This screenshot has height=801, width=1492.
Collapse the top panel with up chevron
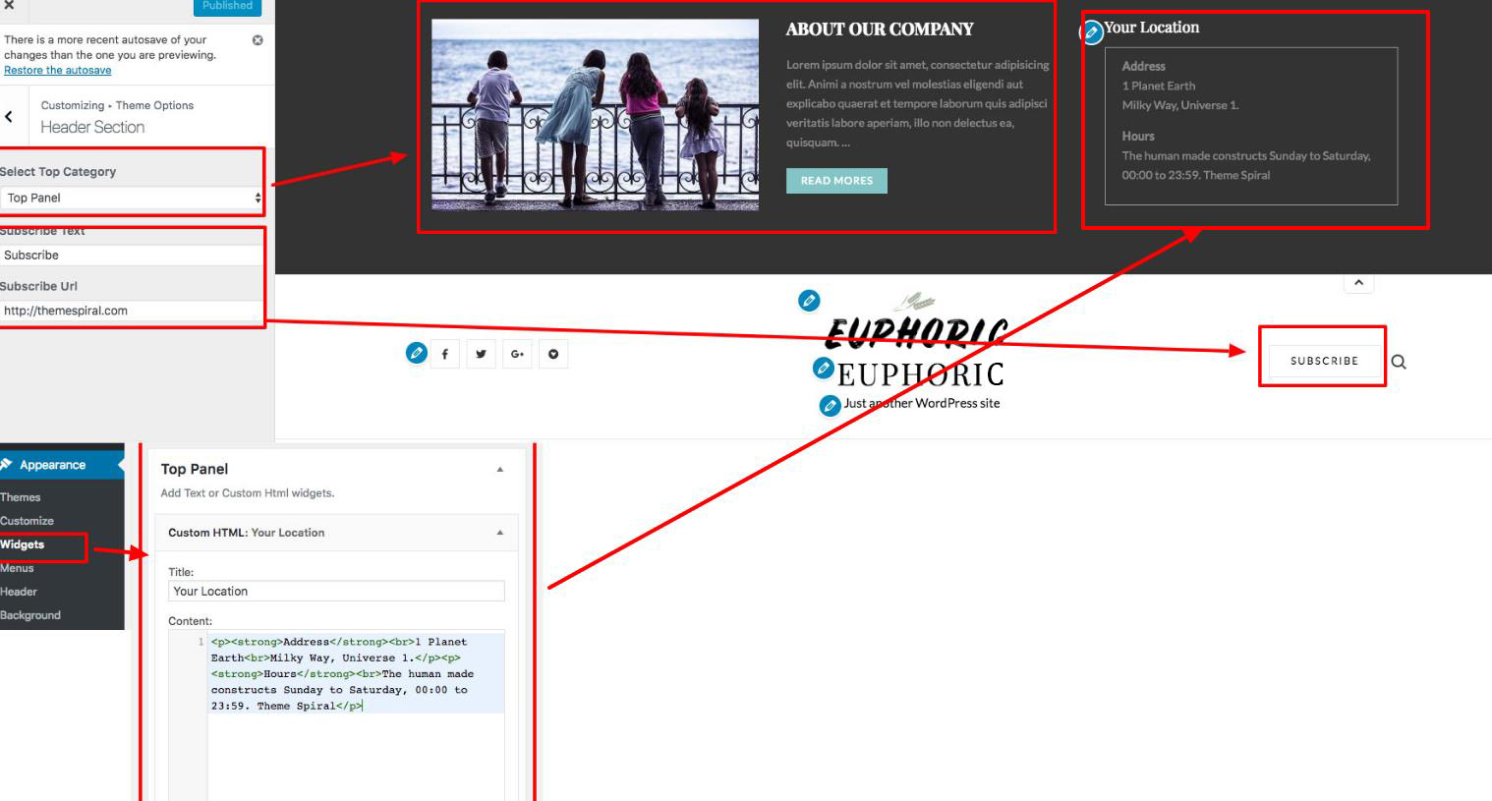coord(1358,283)
